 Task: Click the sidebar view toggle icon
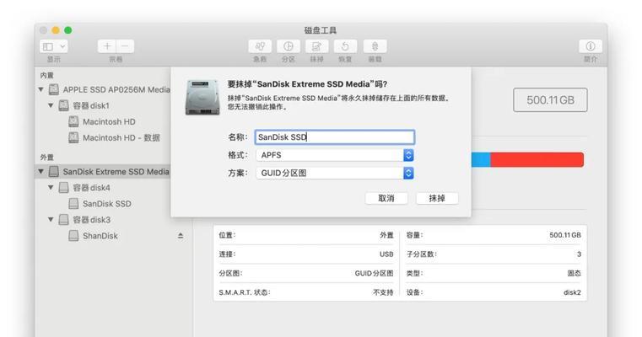click(48, 46)
